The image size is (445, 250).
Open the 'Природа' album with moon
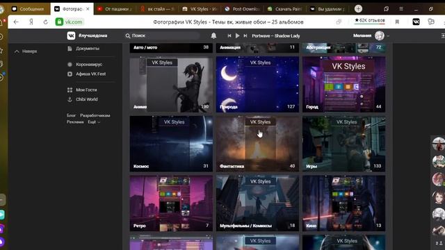pyautogui.click(x=257, y=84)
